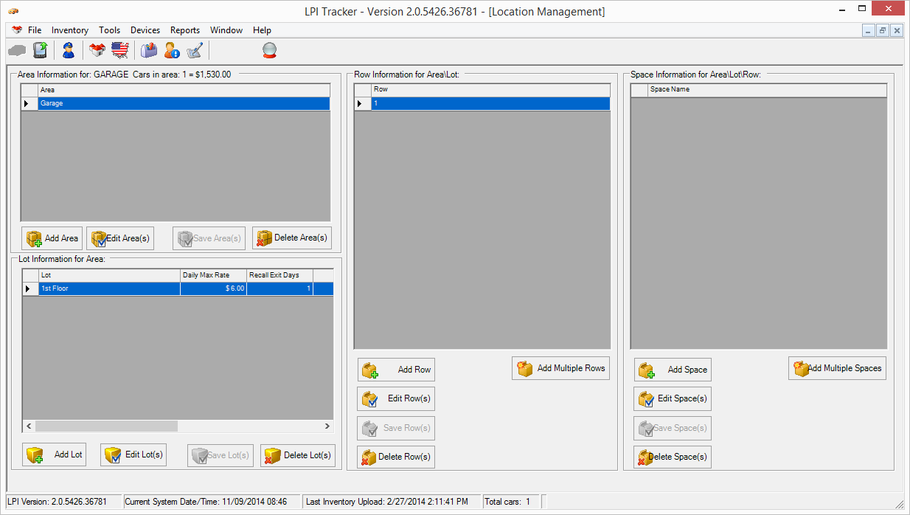The image size is (910, 515).
Task: Click the toolbox icon in the toolbar
Action: 148,50
